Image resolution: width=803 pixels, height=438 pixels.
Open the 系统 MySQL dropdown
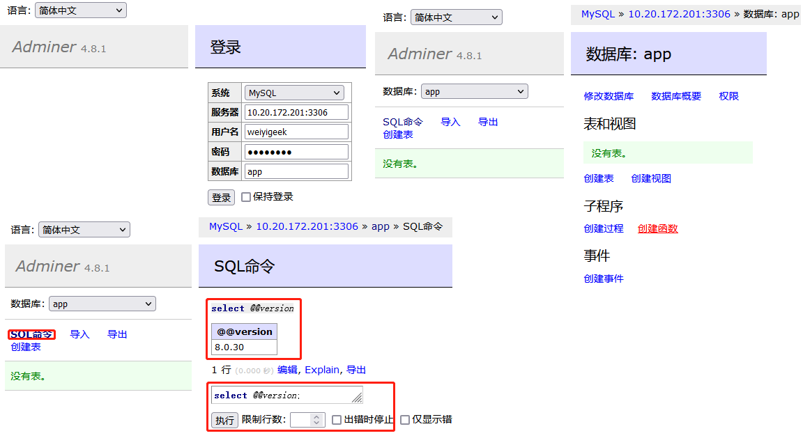[x=294, y=93]
